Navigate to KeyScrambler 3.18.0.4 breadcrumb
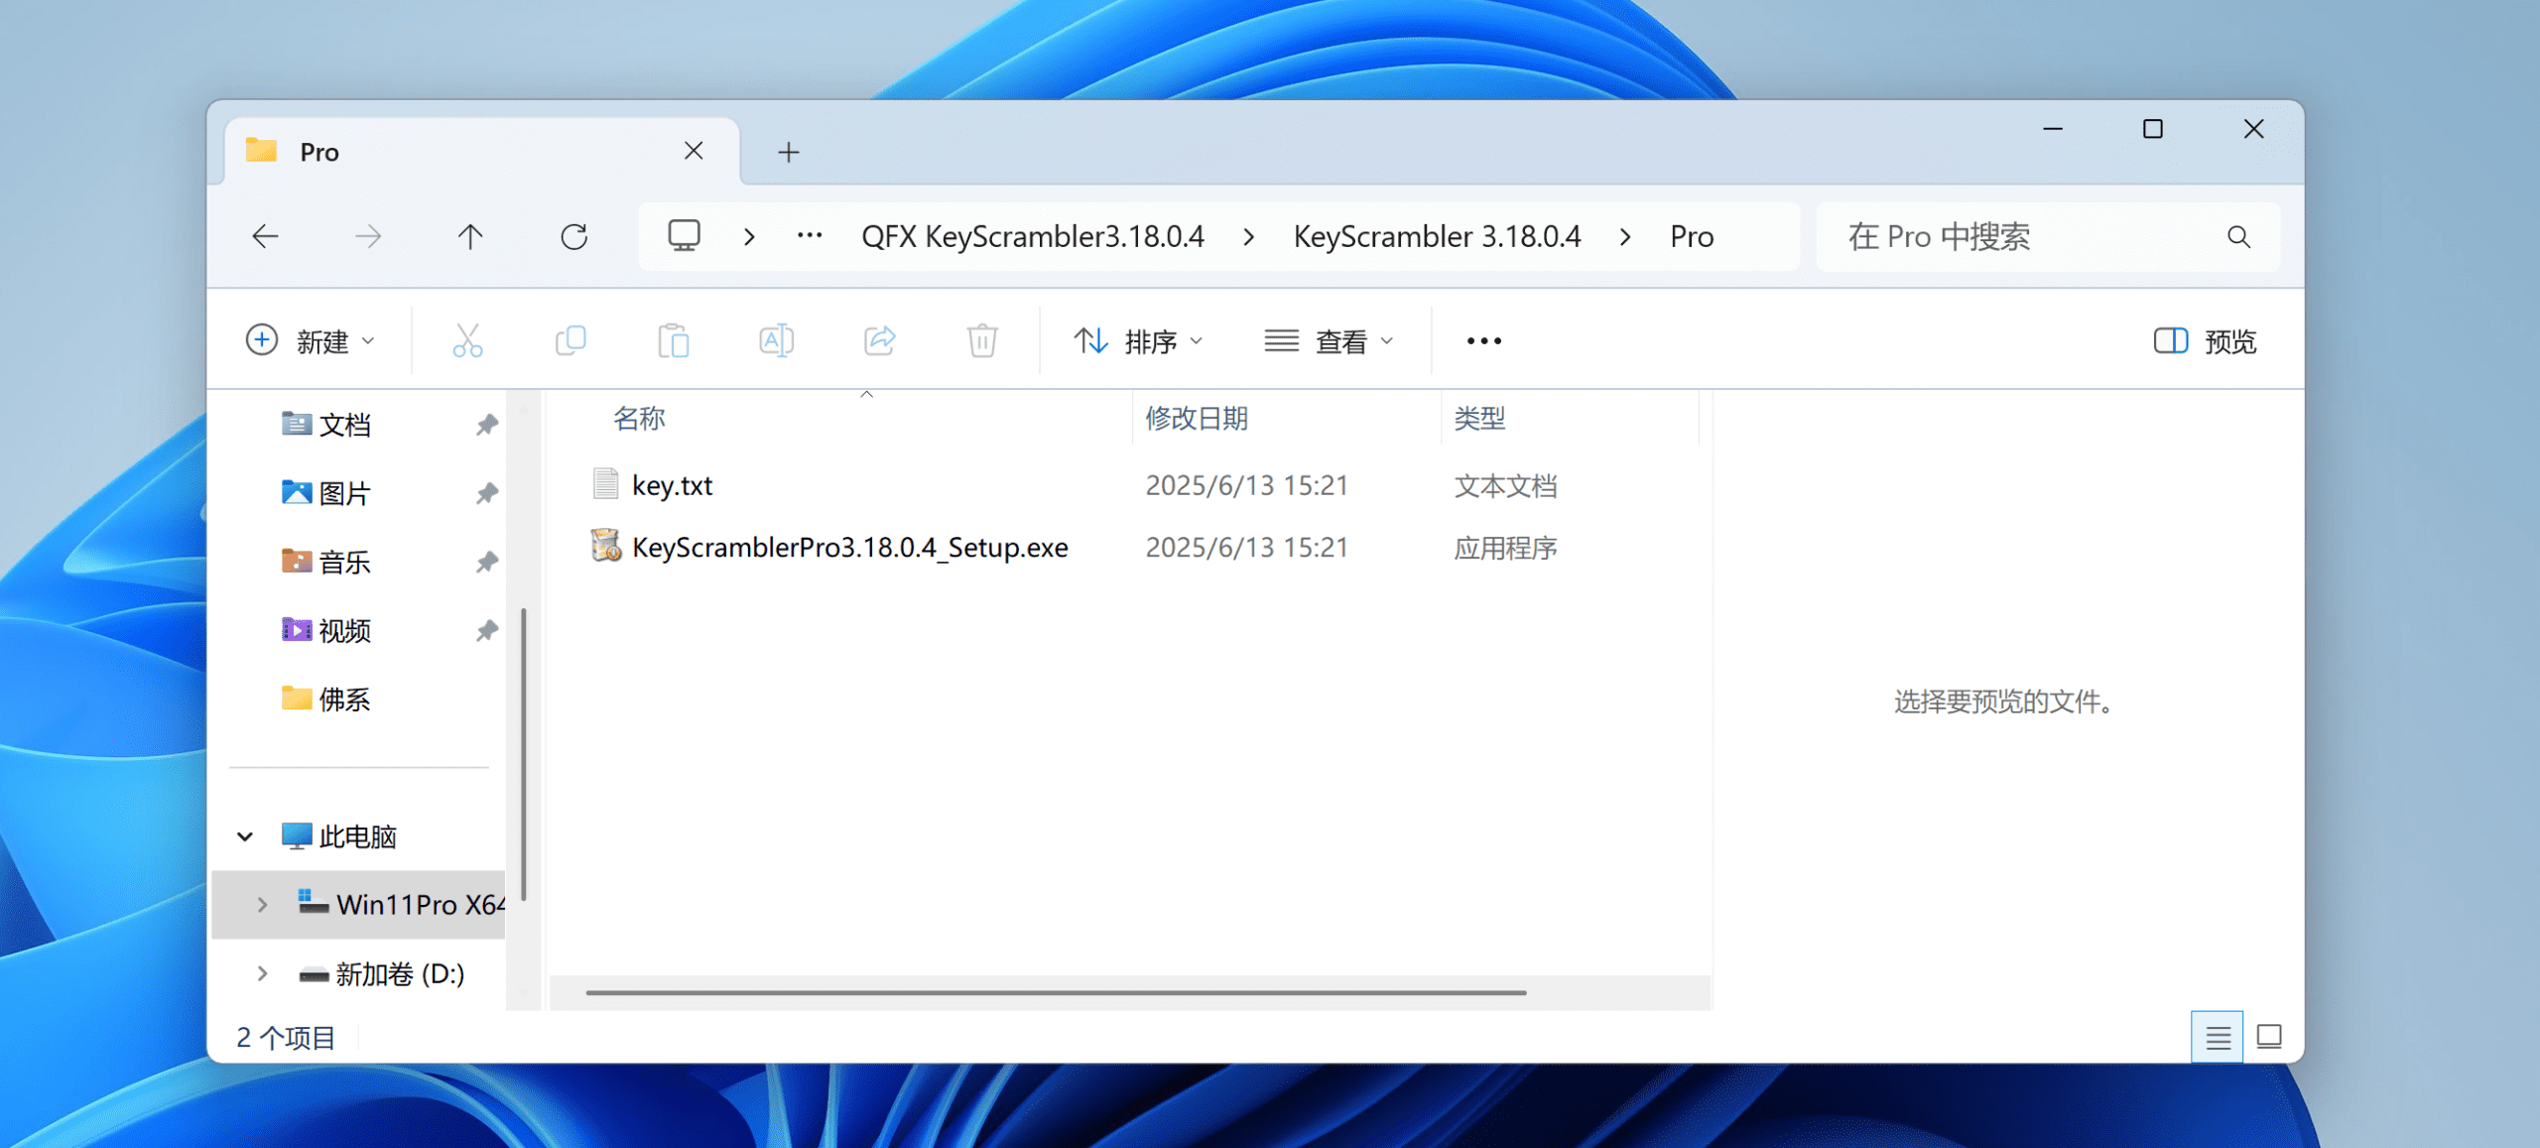This screenshot has height=1148, width=2540. click(x=1436, y=236)
